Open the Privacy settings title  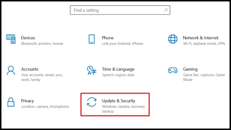pyautogui.click(x=27, y=101)
